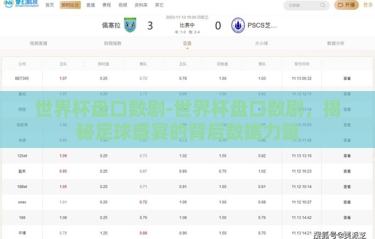The height and width of the screenshot is (239, 375).
Task: Open the 直播 nav item
Action: pos(91,5)
